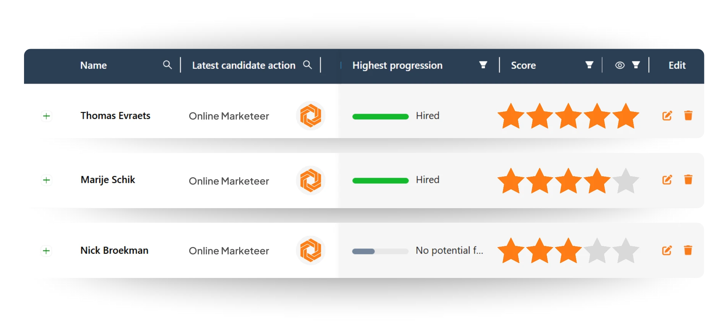Expand Nick Broekman row details
Screen dimensions: 728x327
point(47,251)
